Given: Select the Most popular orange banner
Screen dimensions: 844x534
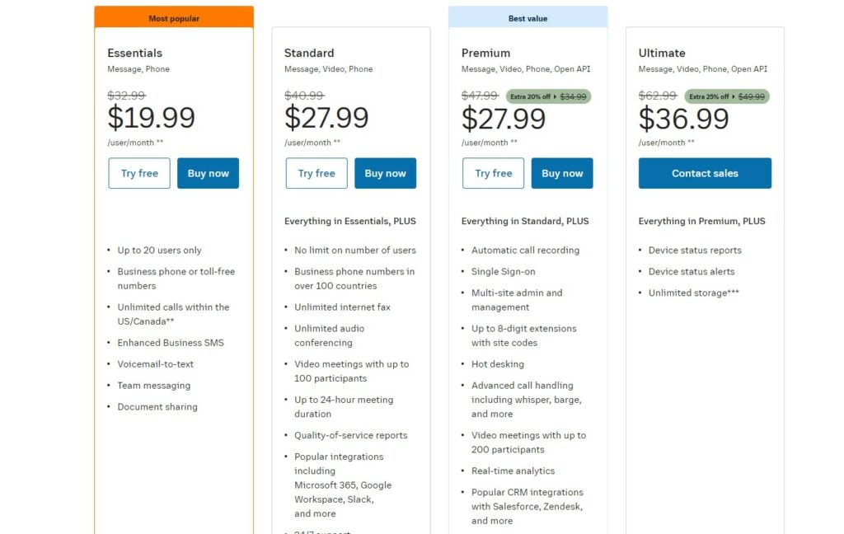Looking at the screenshot, I should click(x=174, y=17).
